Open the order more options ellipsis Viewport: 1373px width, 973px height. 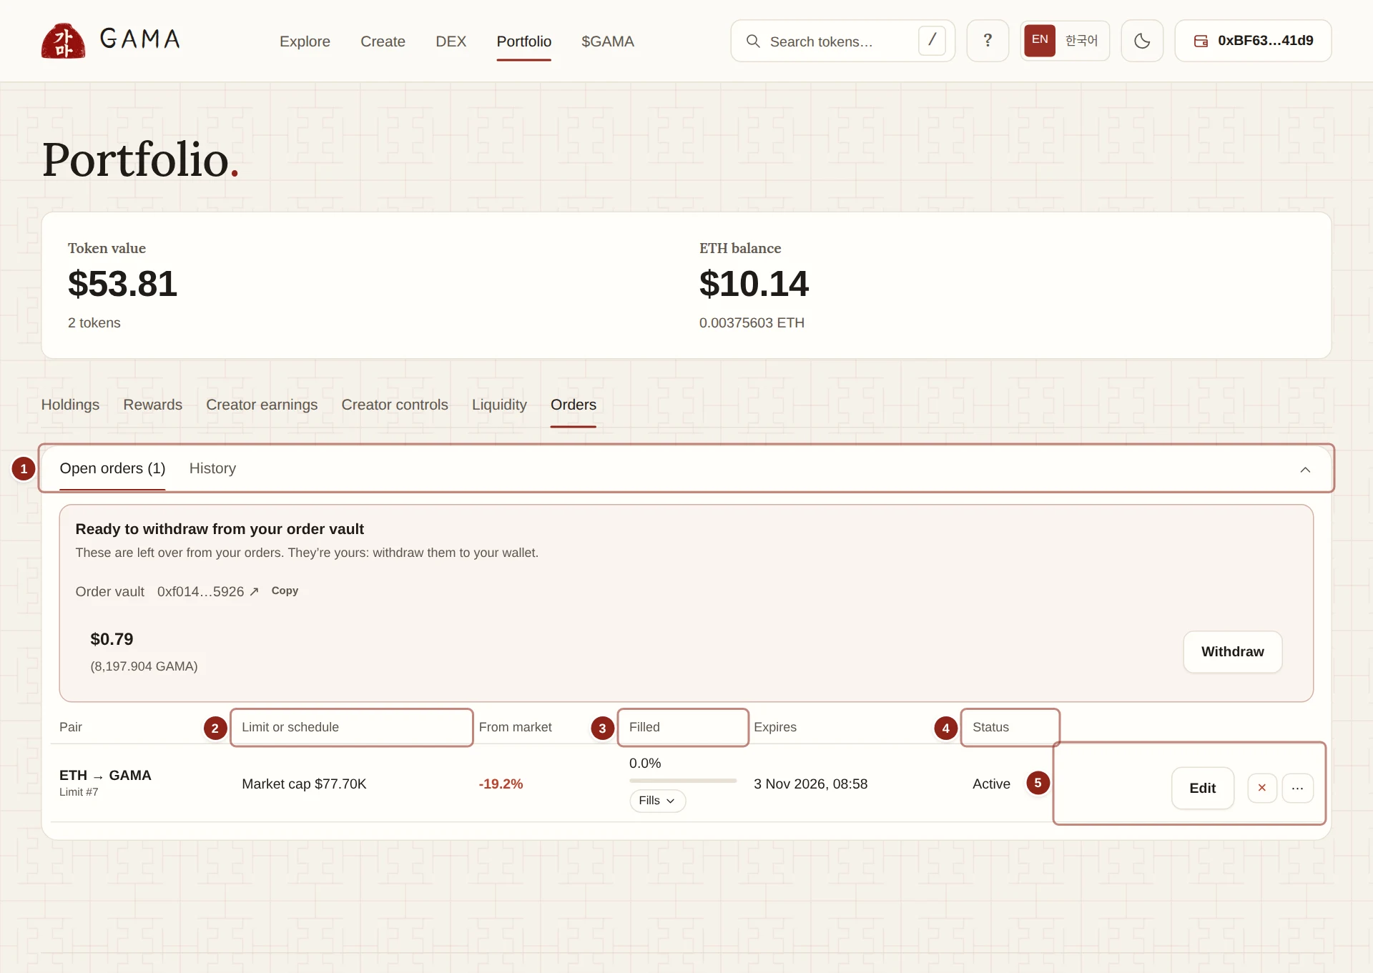[1297, 788]
